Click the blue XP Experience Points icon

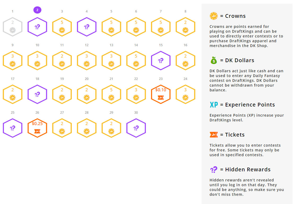point(214,105)
